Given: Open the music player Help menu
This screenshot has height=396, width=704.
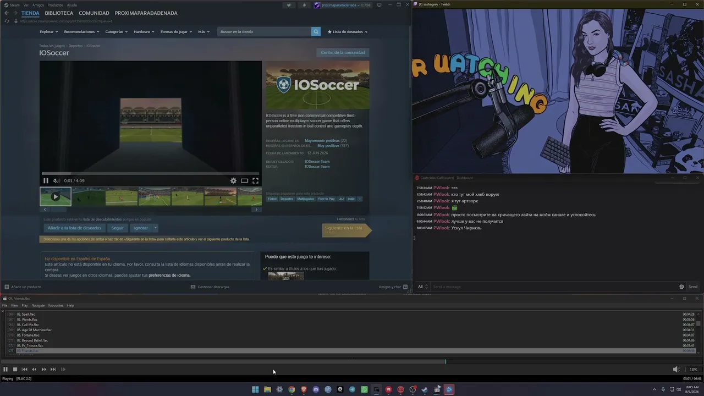Looking at the screenshot, I should 70,306.
